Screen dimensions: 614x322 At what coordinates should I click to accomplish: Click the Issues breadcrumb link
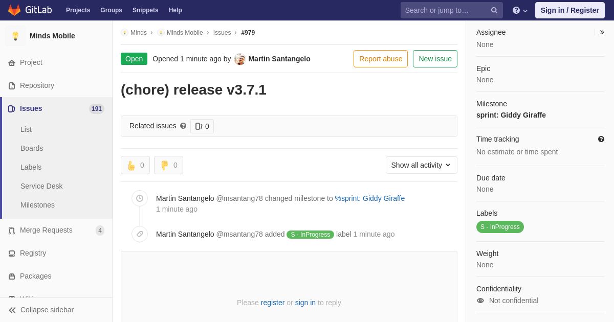pos(222,33)
